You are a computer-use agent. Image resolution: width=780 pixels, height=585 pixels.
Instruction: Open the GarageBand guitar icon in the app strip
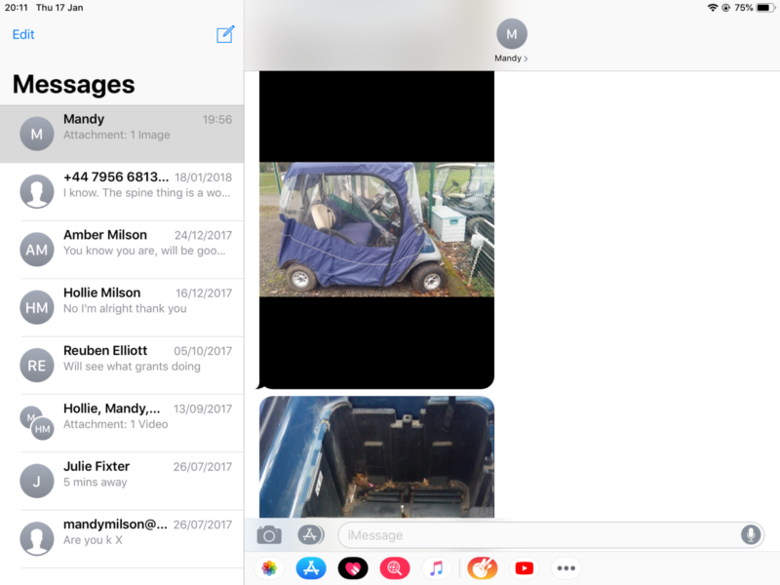482,568
